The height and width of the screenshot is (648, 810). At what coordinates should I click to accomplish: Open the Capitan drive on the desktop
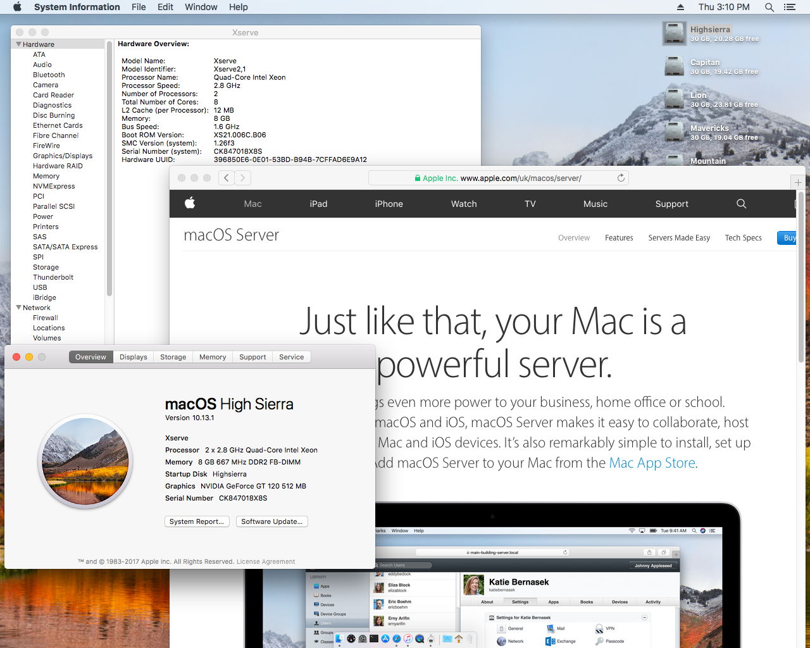click(675, 66)
